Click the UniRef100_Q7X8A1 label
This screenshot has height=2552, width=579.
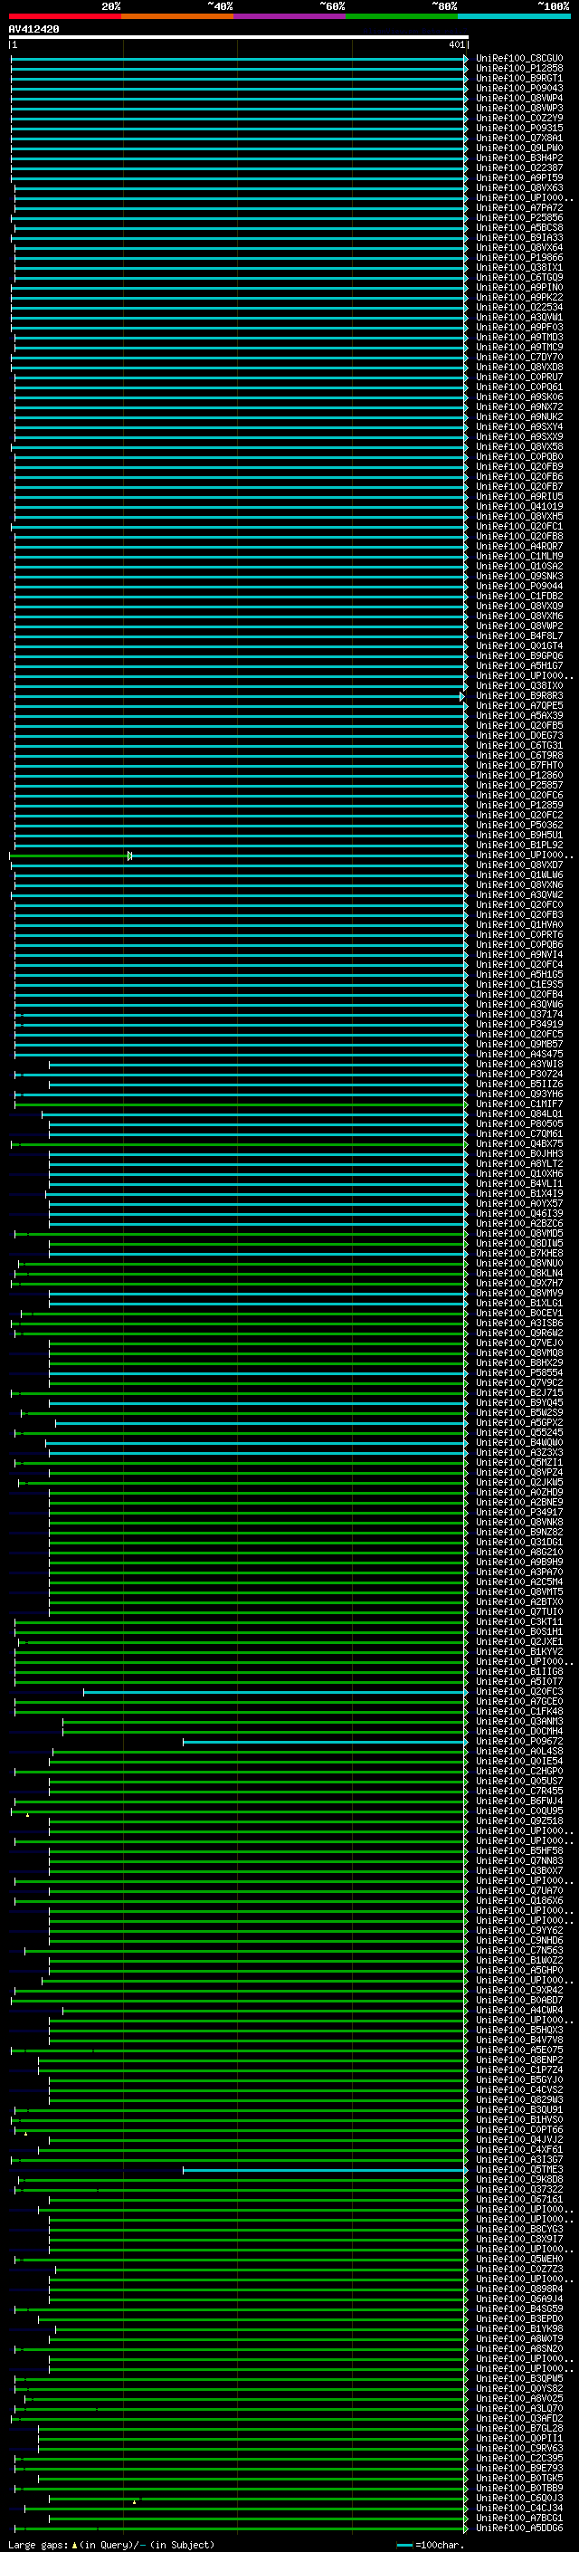point(518,138)
